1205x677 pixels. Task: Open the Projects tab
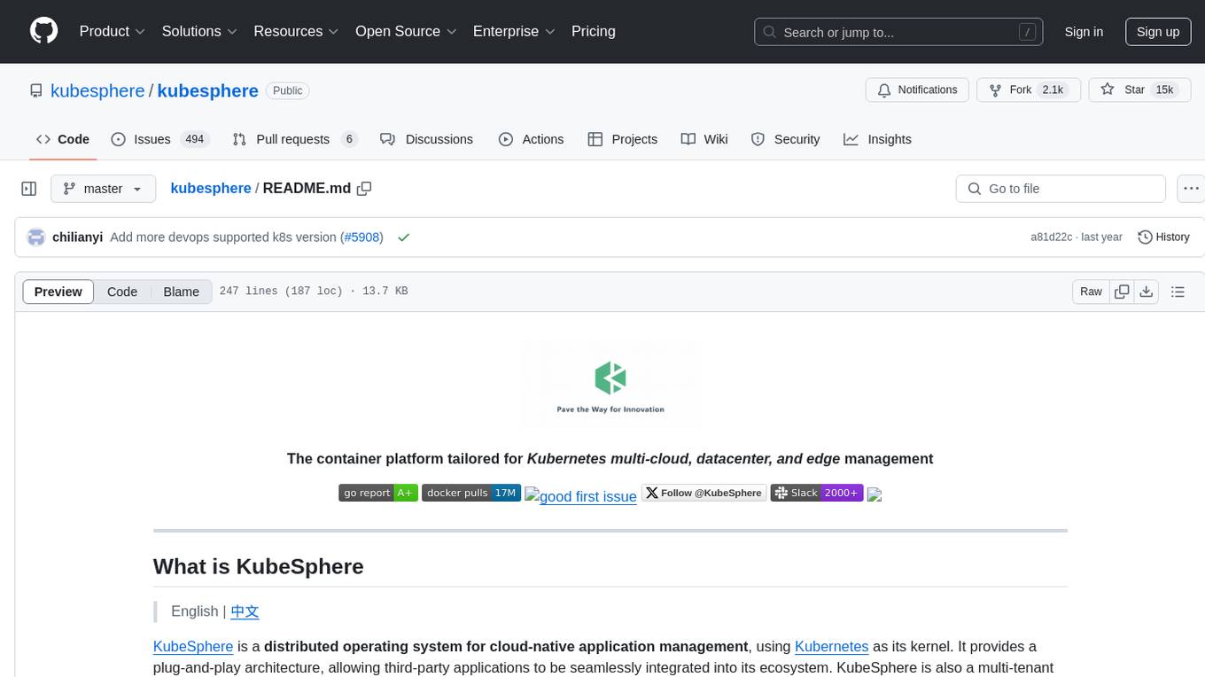[623, 139]
